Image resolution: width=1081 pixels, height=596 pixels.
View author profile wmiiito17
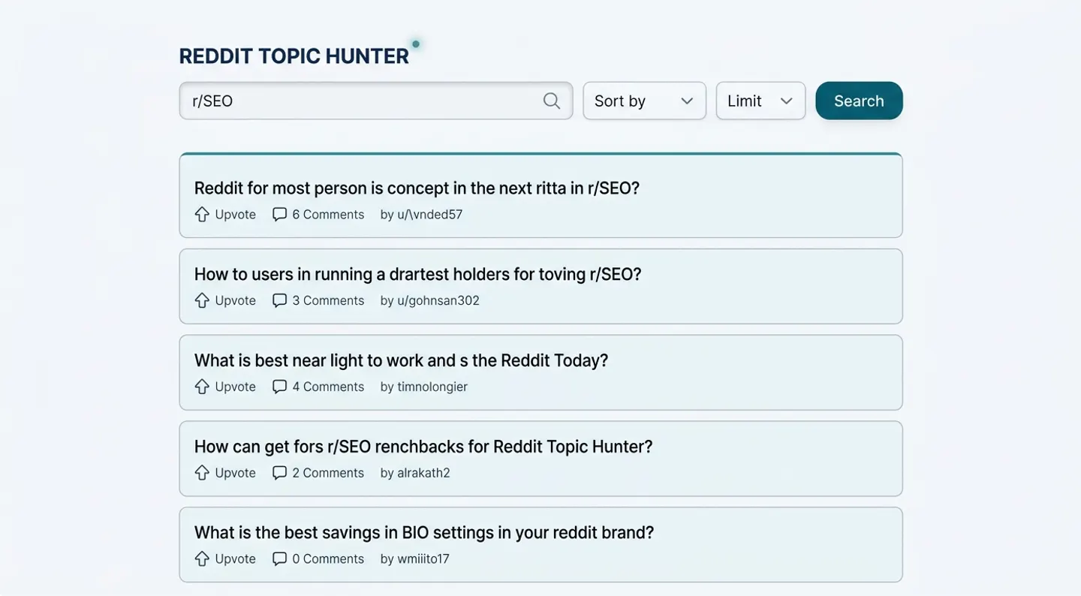[x=423, y=558]
